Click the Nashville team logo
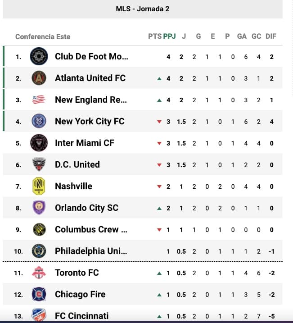293x323 pixels. [39, 186]
